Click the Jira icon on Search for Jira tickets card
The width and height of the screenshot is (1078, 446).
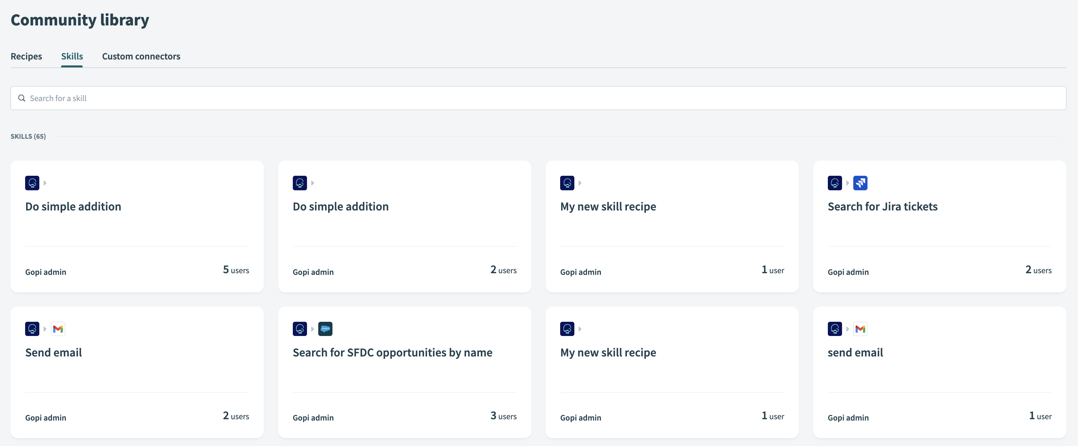(x=860, y=183)
